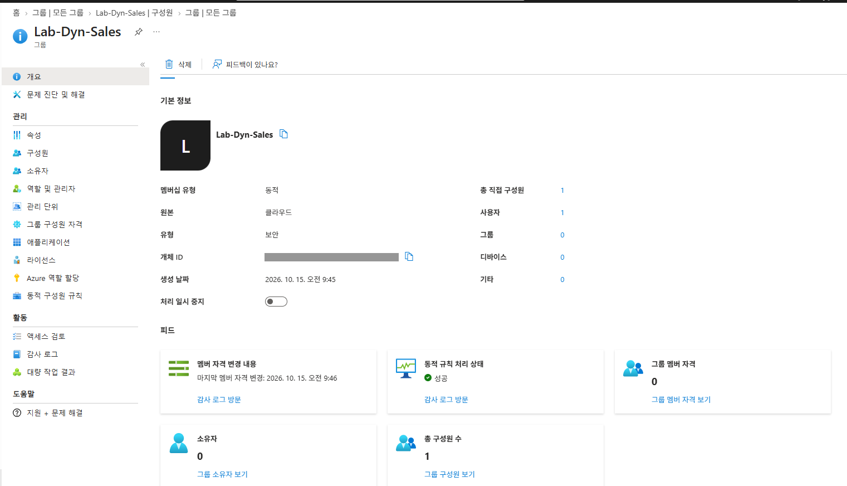847x486 pixels.
Task: Click 감사 로그 방문 under 멤버 자격 변경 내용
Action: (219, 400)
